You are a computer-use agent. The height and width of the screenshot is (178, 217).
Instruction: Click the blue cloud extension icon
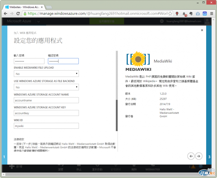click(205, 13)
